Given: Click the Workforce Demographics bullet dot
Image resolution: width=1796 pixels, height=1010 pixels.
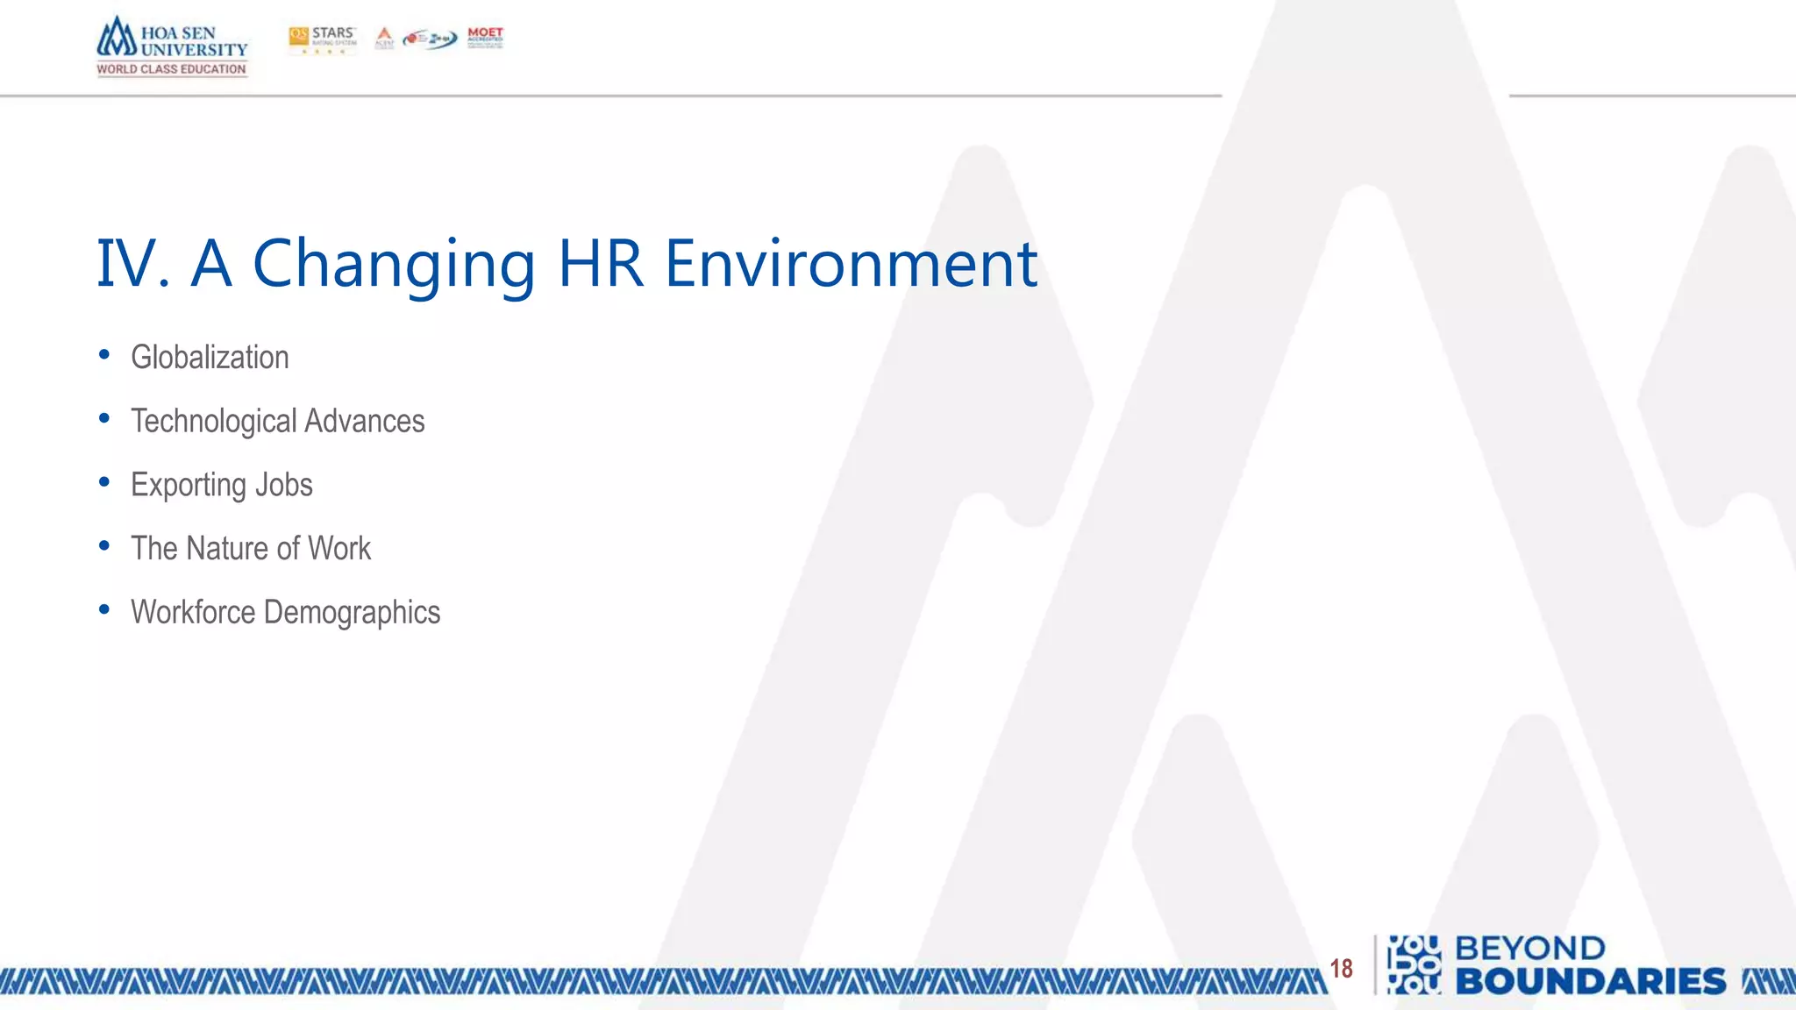Looking at the screenshot, I should pos(104,609).
